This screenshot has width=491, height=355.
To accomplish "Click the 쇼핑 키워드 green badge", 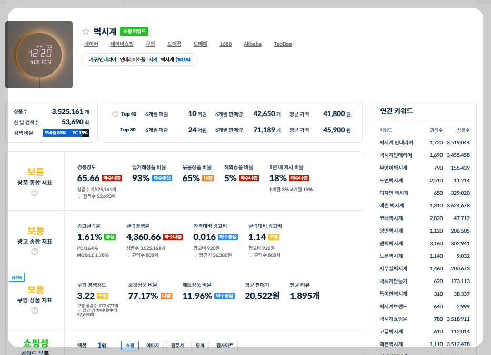I will [134, 32].
